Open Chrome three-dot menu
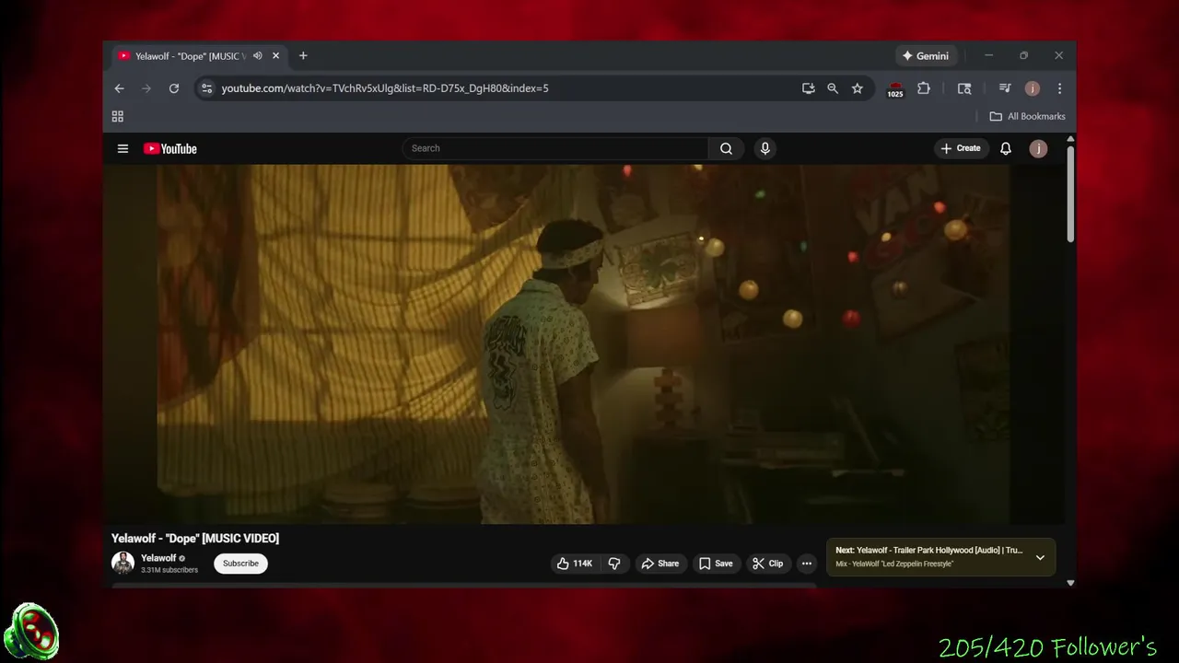The width and height of the screenshot is (1179, 663). [x=1059, y=88]
